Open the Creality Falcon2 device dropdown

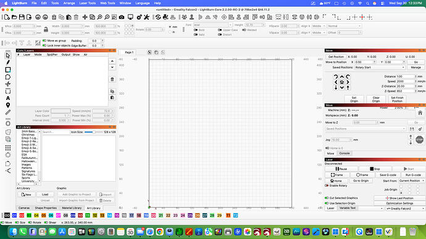405,208
